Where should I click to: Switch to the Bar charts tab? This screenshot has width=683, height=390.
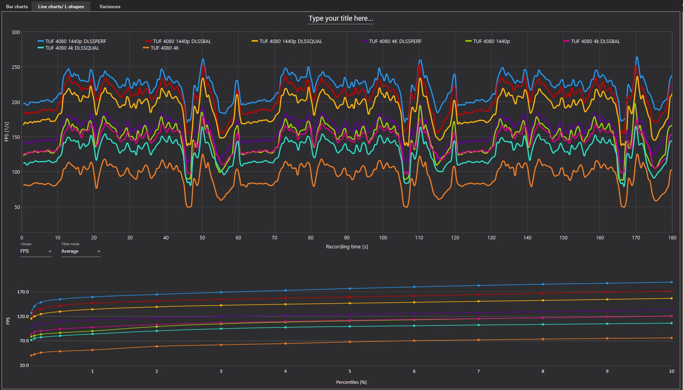[17, 7]
